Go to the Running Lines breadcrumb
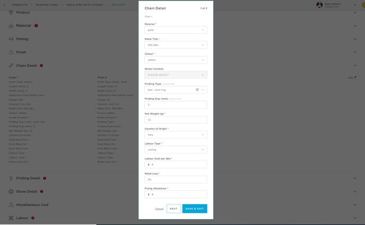 click(x=47, y=5)
